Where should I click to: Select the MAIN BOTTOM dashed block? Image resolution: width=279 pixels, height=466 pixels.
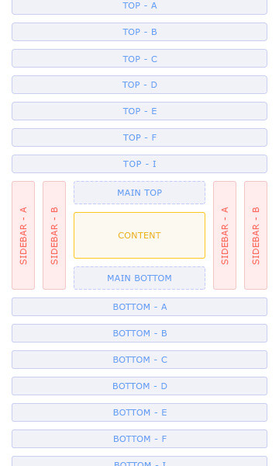139,278
